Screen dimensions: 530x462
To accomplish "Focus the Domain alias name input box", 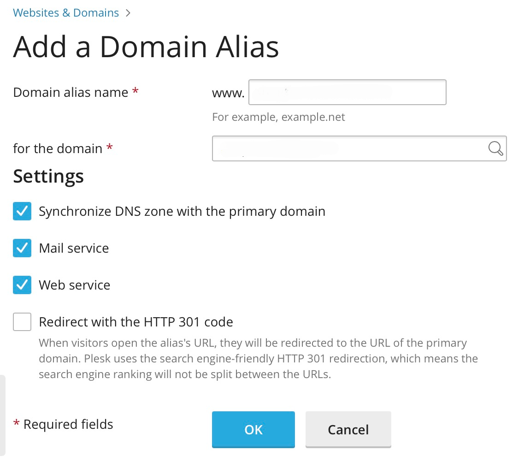I will 347,92.
